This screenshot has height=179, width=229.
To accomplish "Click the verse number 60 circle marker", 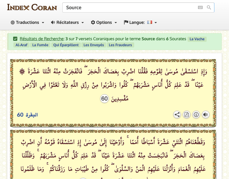I will (x=104, y=99).
